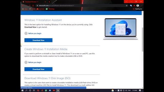Screen dimensions: 164x92
Task: Click the microphone tray icon
Action: [121, 90]
